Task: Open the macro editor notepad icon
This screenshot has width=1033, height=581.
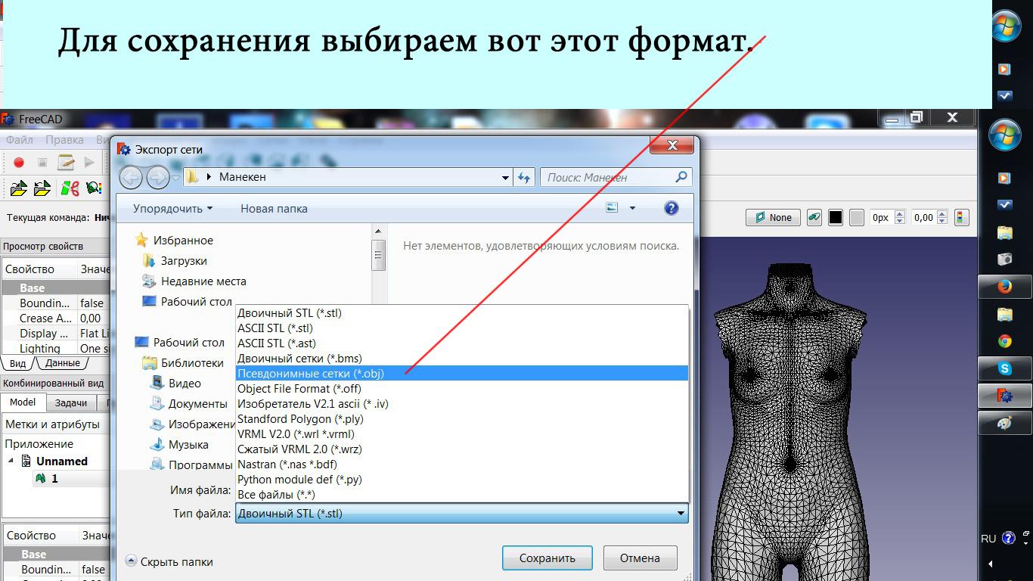Action: click(67, 162)
